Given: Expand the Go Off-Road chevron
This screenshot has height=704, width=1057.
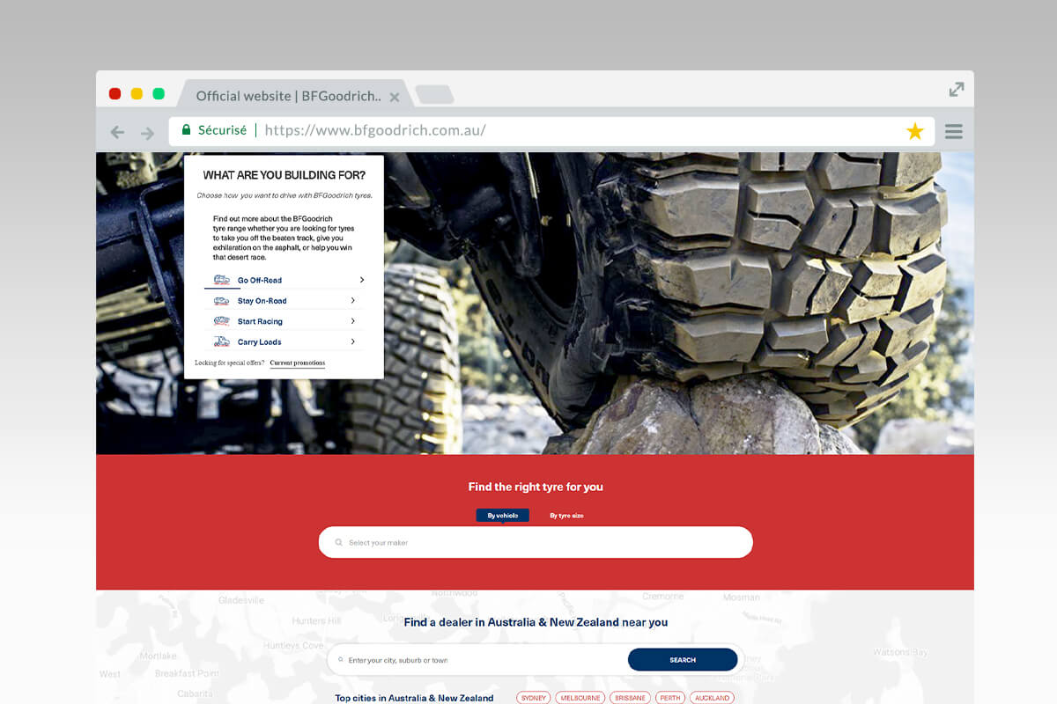Looking at the screenshot, I should (361, 280).
